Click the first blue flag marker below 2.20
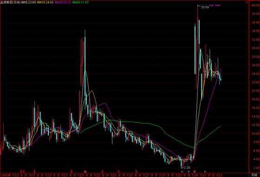Image resolution: width=260 pixels, height=177 pixels. coord(182,171)
